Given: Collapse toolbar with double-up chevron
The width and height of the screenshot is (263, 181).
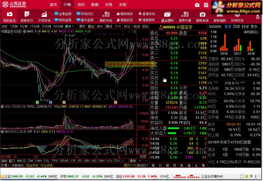Looking at the screenshot, I should [x=258, y=17].
